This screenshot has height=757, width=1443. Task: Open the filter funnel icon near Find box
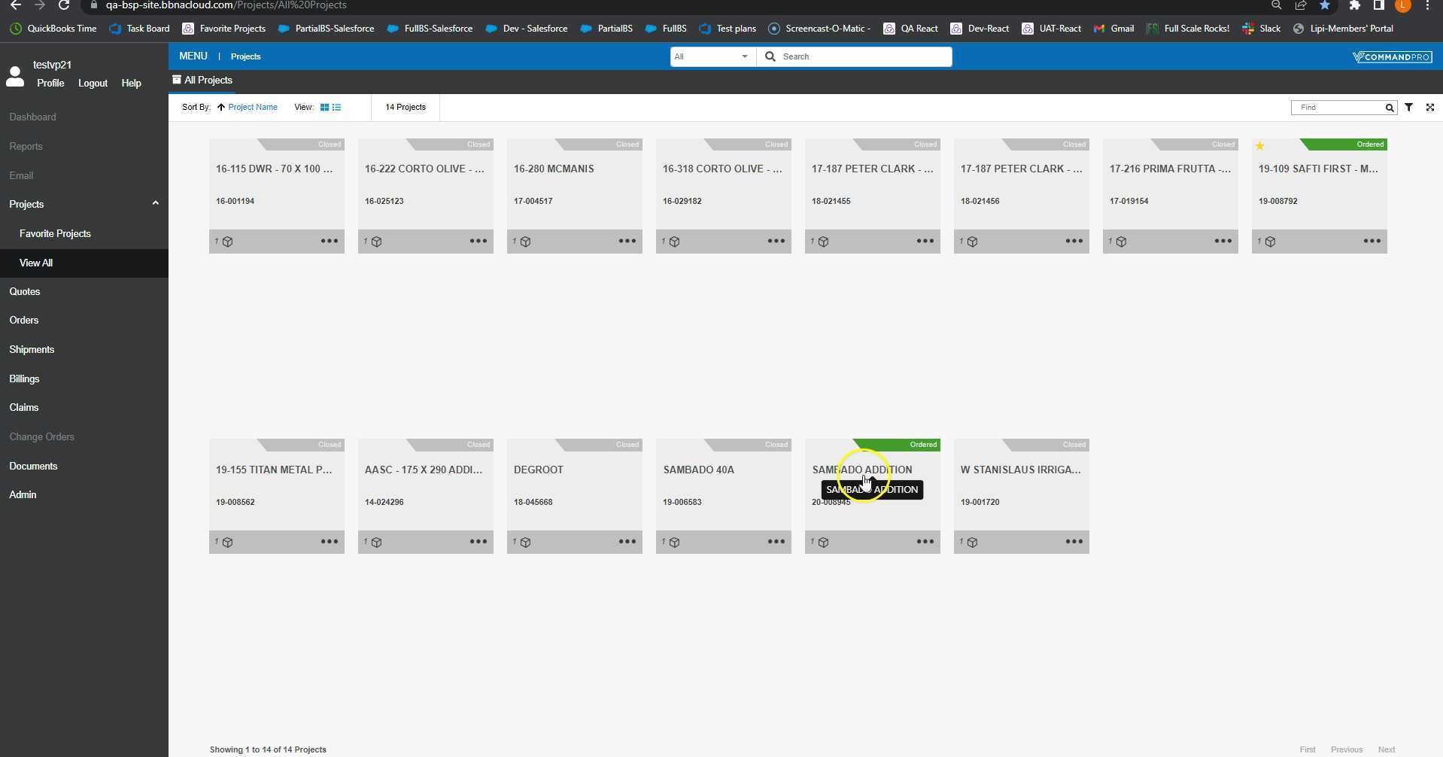tap(1408, 108)
